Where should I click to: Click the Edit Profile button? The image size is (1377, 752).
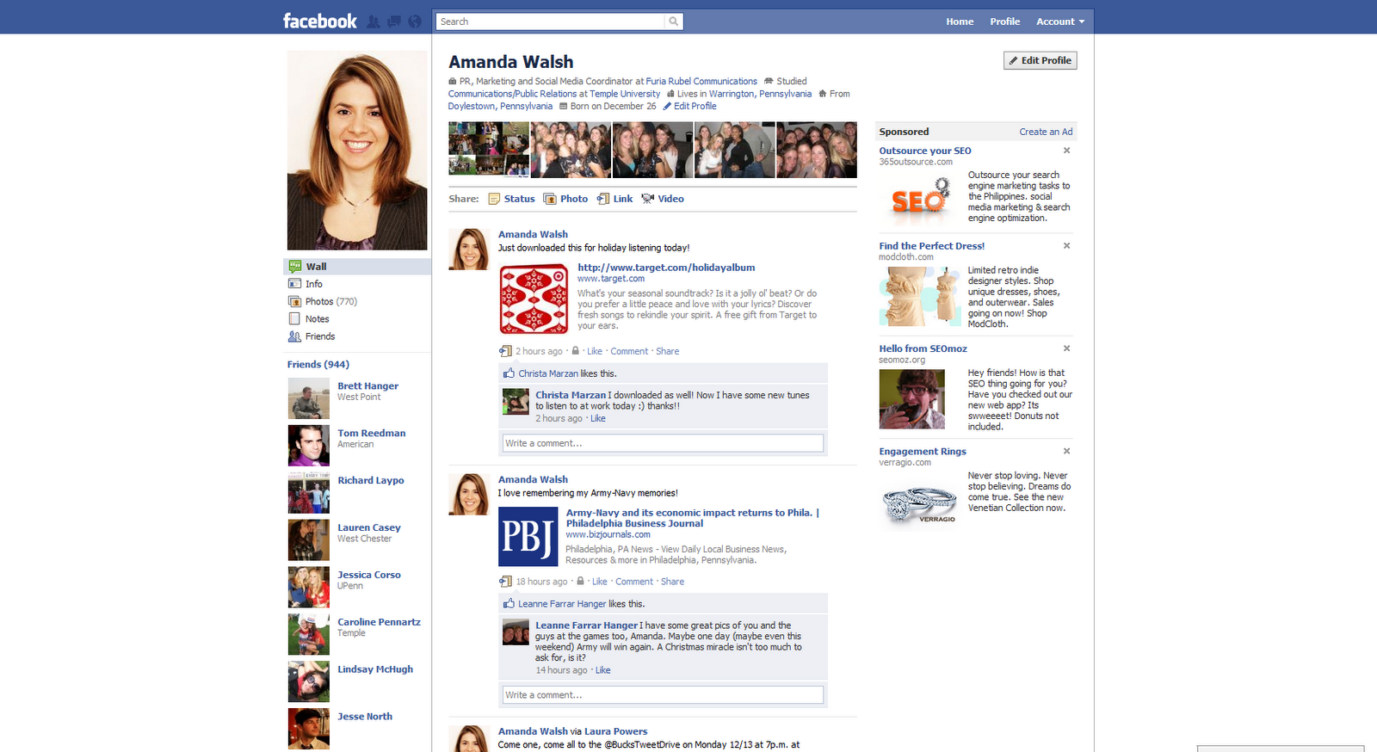click(1040, 60)
